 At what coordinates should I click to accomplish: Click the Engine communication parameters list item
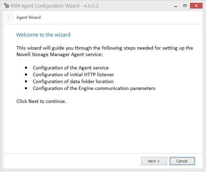click(94, 88)
